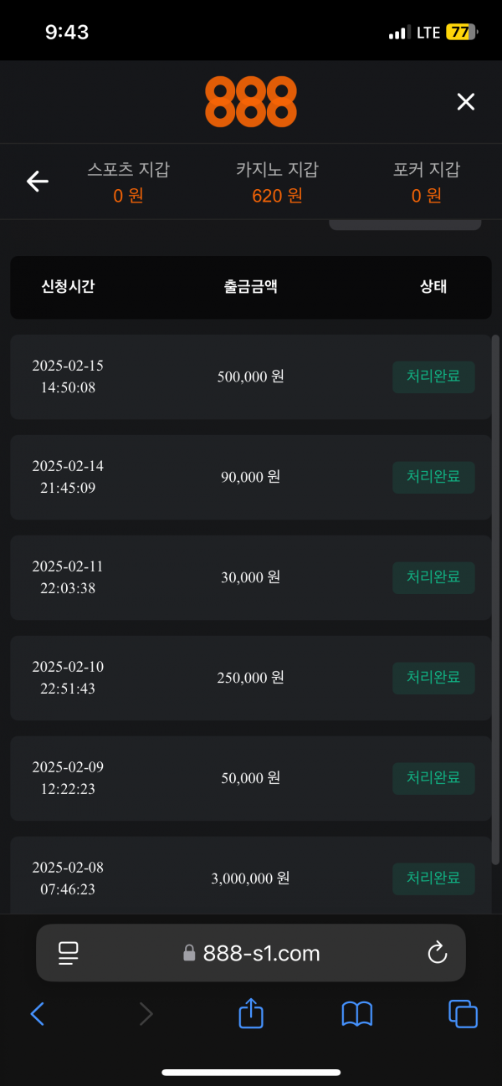This screenshot has width=502, height=1086.
Task: Select the 카지노 지갑 wallet showing 620 원
Action: 277,182
